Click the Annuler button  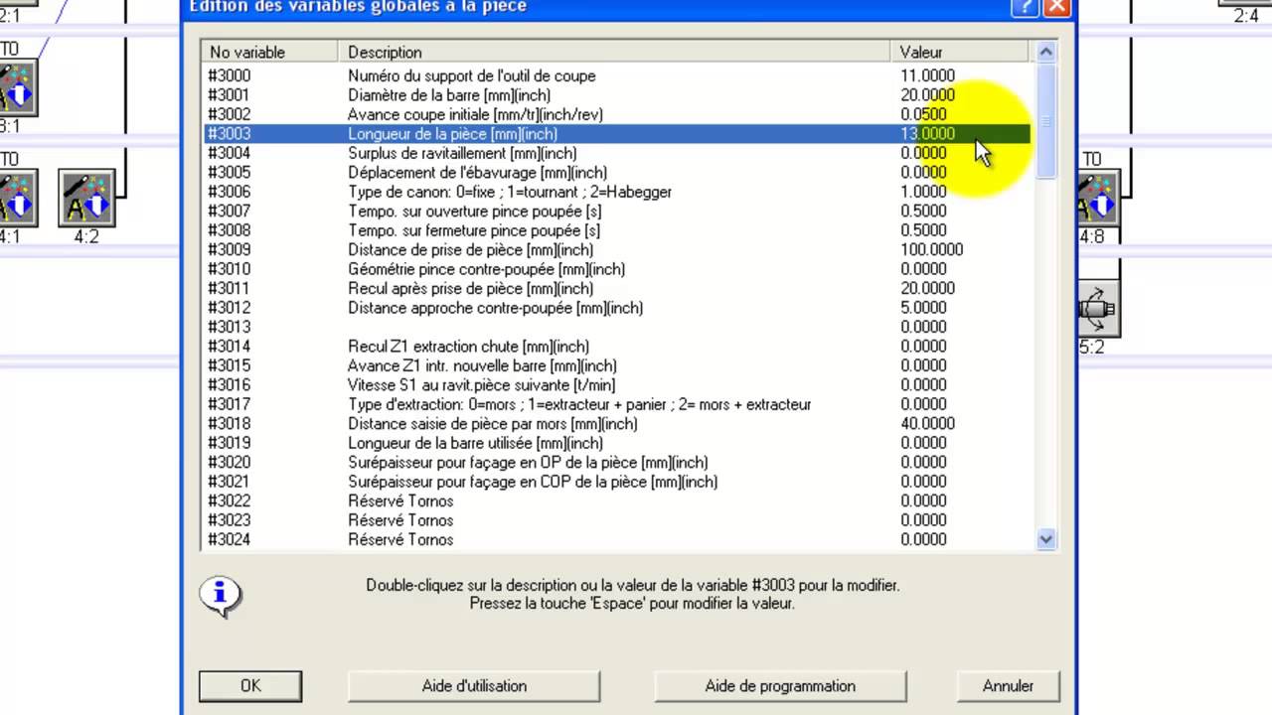(1008, 686)
